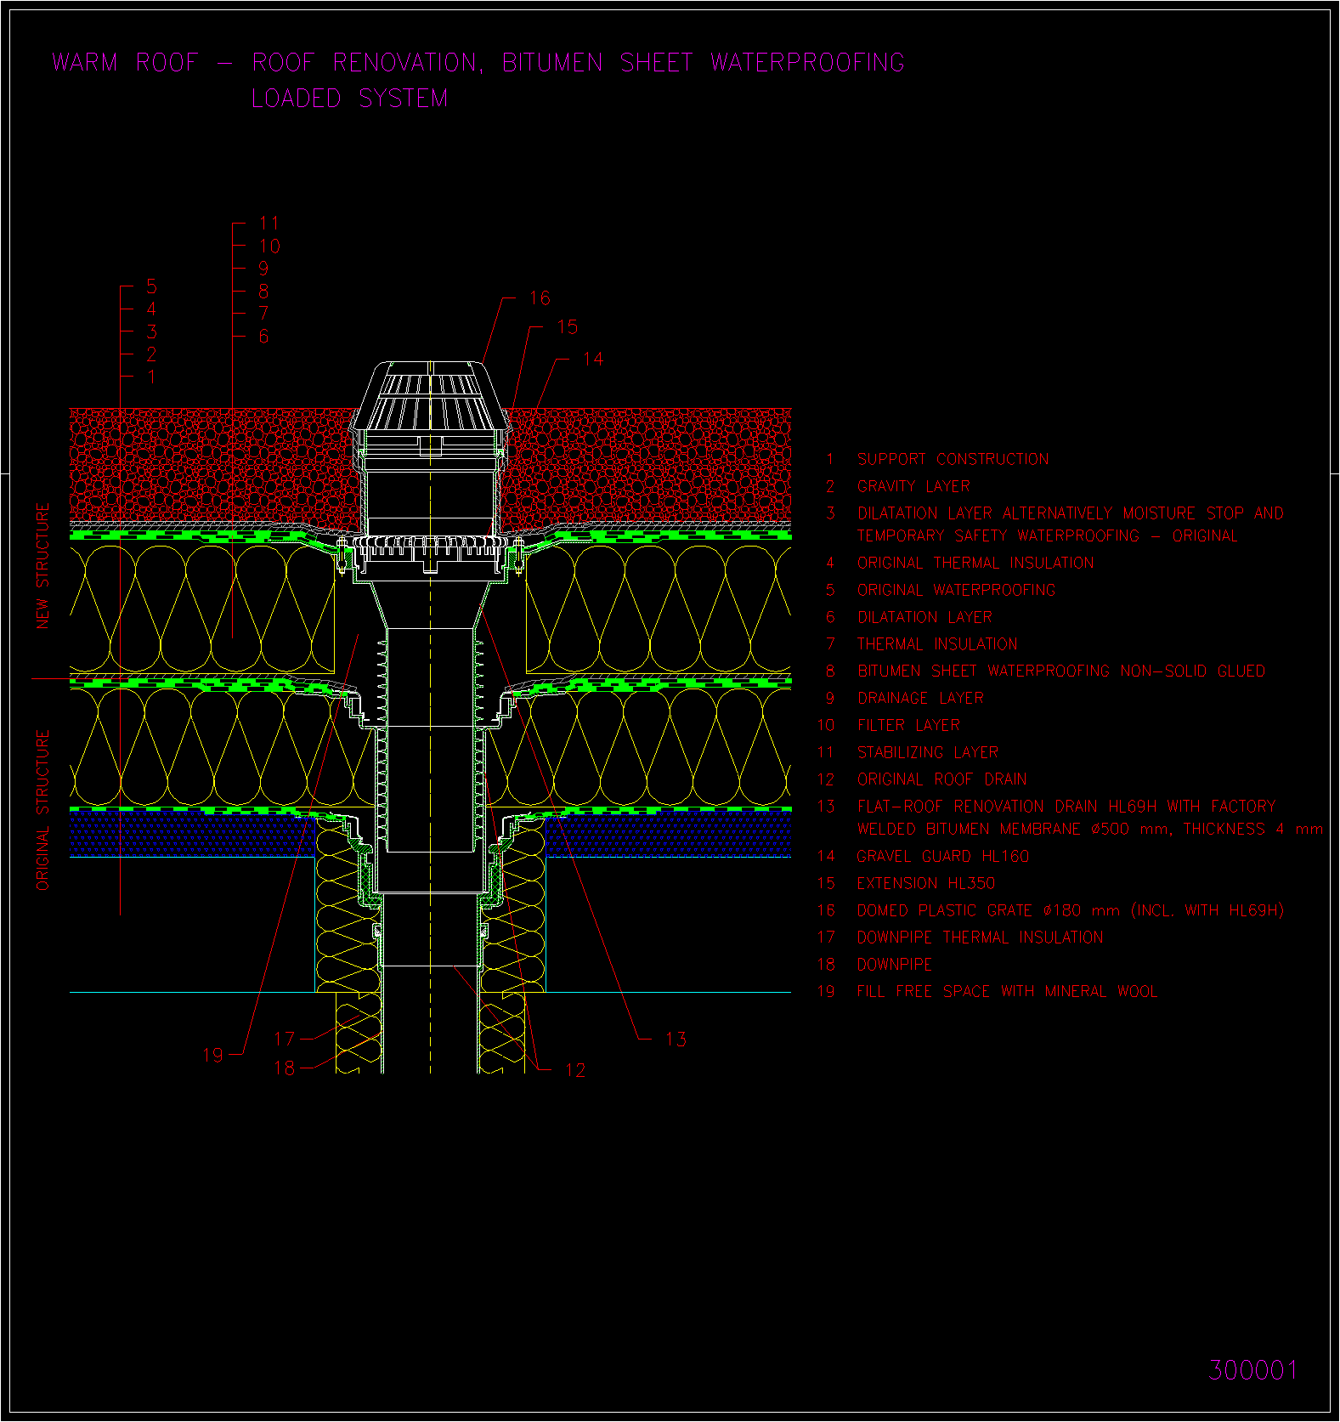Screen dimensions: 1340x1422
Task: Click the domed plastic grate in drawing
Action: 430,397
